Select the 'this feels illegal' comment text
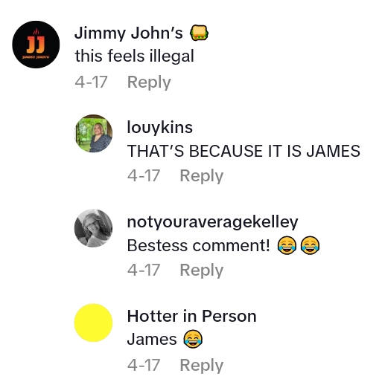The image size is (382, 379). (134, 56)
